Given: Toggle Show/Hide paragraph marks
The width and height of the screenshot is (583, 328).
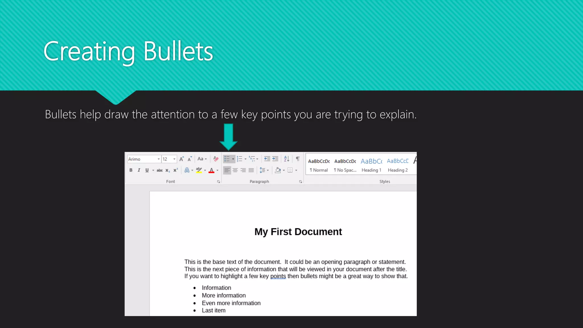Looking at the screenshot, I should point(297,159).
